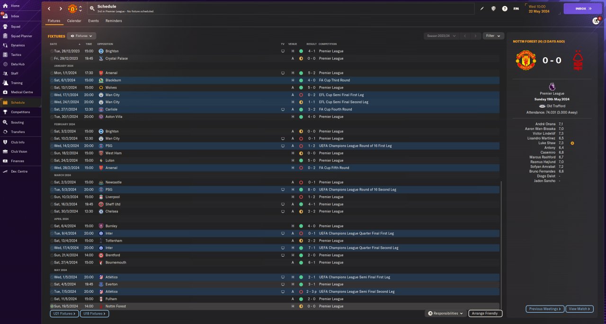Click the purple INBOX continue button
Viewport: 606px width, 324px height.
click(x=582, y=9)
